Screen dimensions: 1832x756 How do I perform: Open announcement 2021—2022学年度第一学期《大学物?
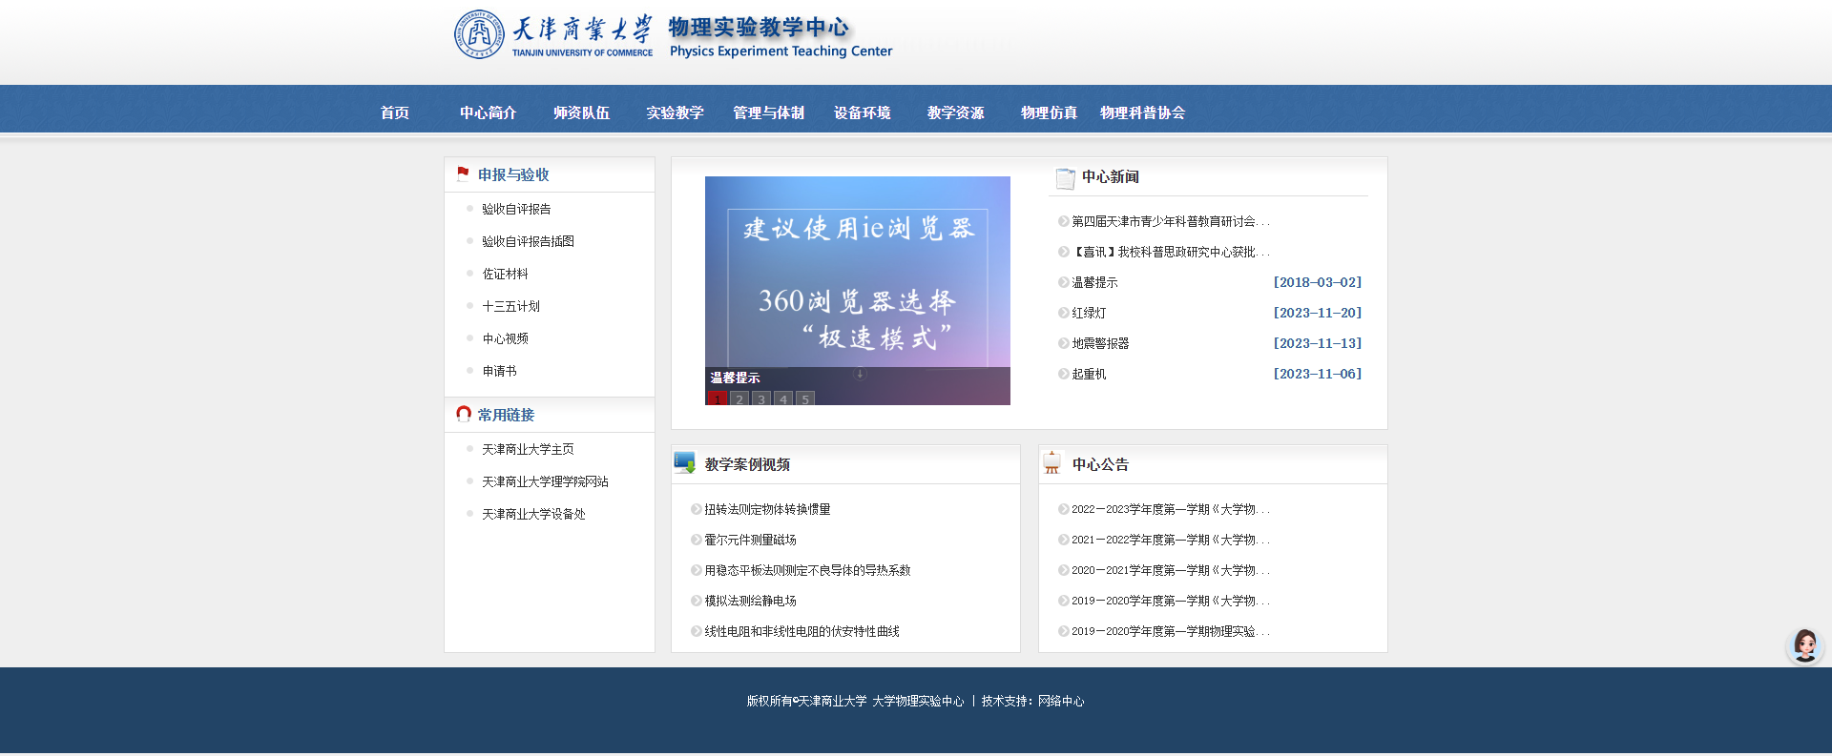pos(1170,540)
